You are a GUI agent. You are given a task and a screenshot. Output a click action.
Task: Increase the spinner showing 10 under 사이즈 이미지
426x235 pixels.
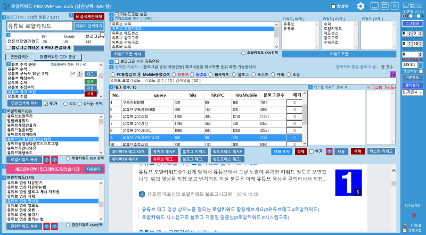pos(421,42)
